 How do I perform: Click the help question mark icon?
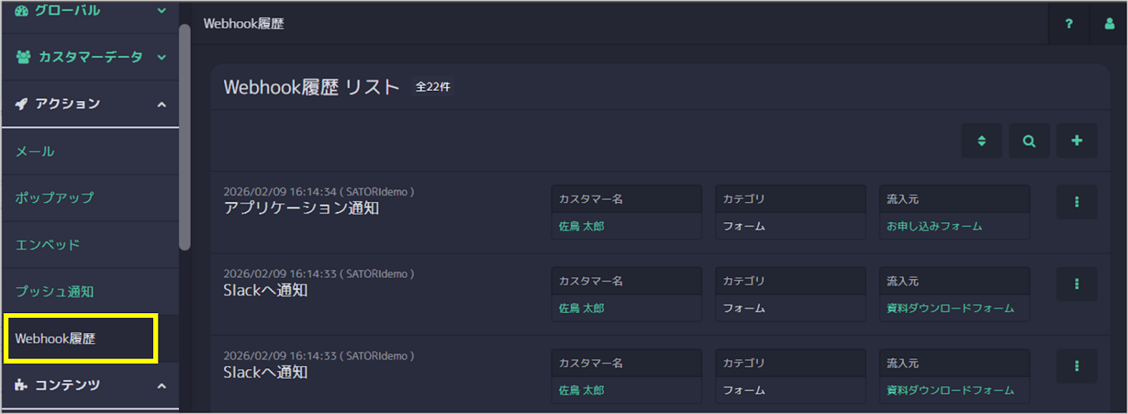click(1069, 24)
